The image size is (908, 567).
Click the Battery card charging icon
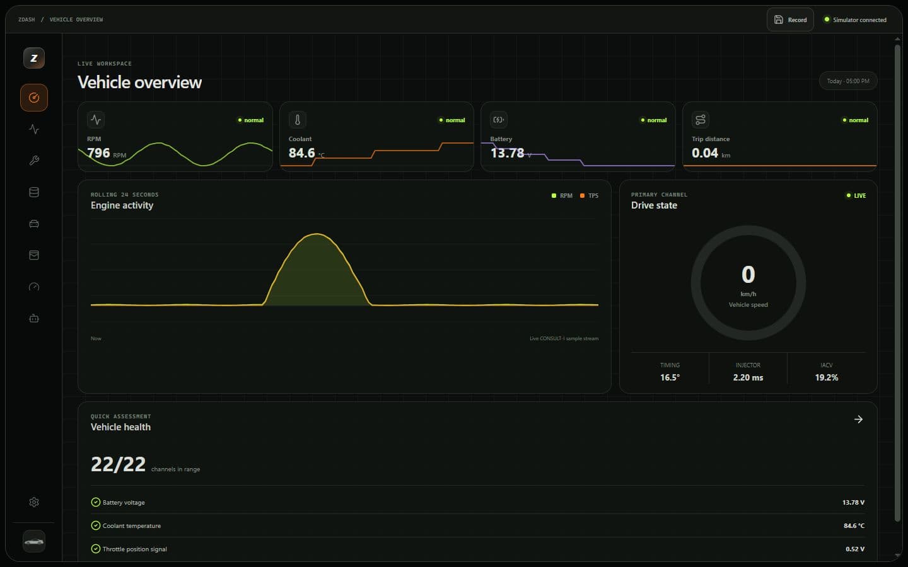pos(499,120)
